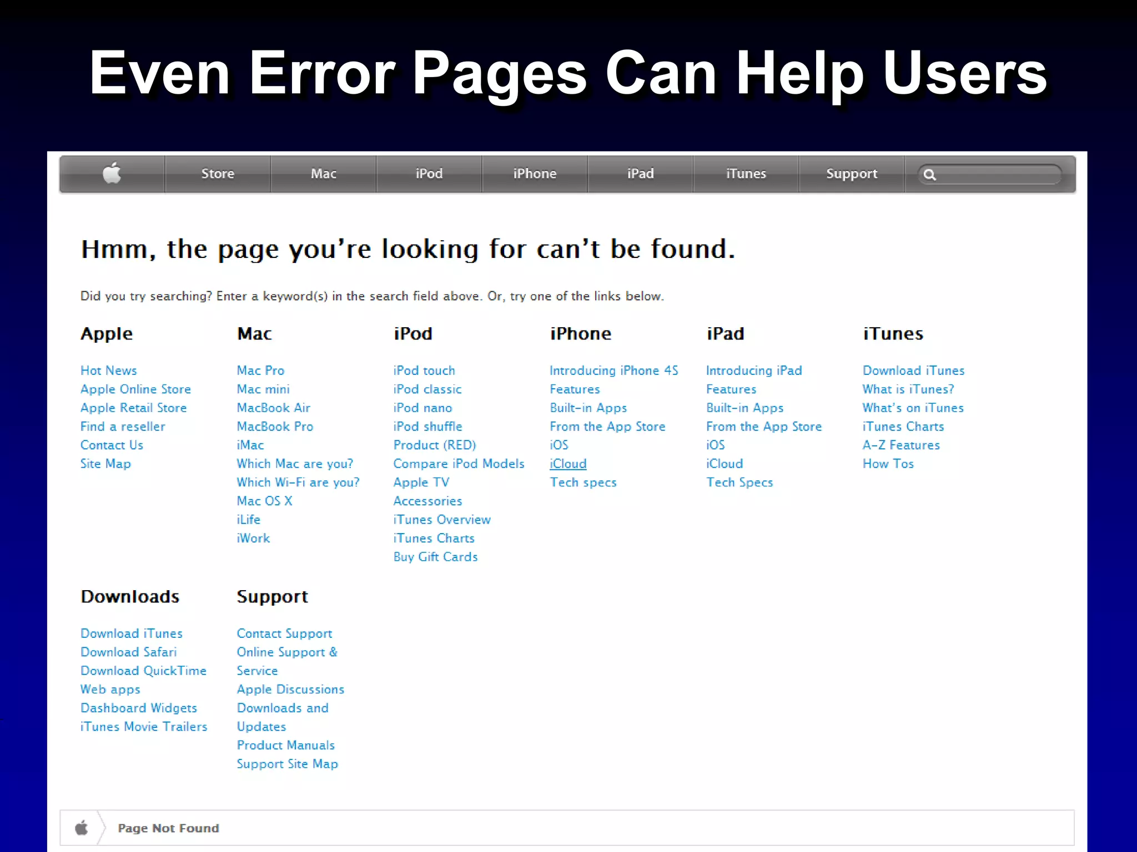Open the iWork link
Screen dimensions: 1137x852
click(x=253, y=538)
